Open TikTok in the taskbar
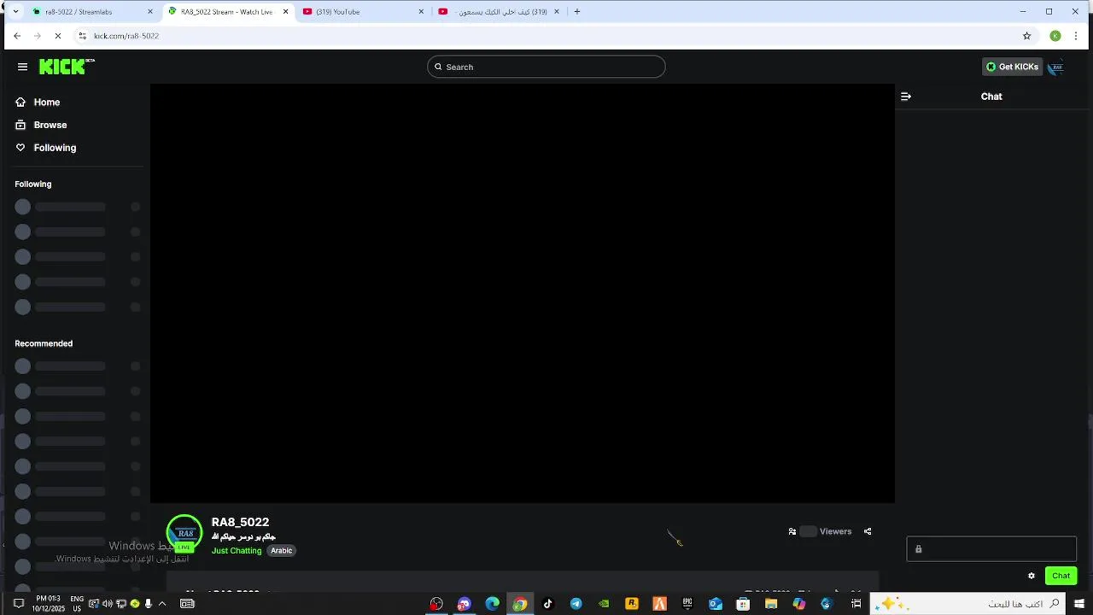Screen dimensions: 1093x615 pos(547,604)
